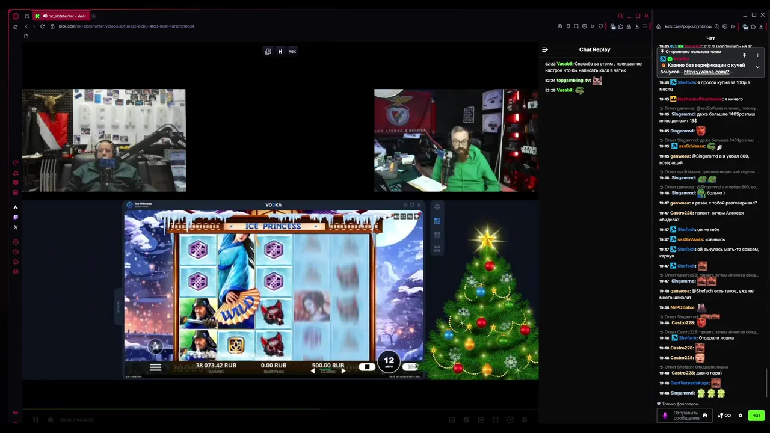Open the extensions cube in the main toolbar

click(x=620, y=26)
